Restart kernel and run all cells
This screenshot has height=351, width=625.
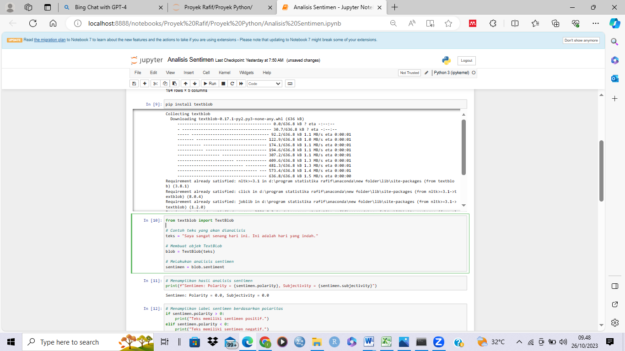pyautogui.click(x=241, y=84)
